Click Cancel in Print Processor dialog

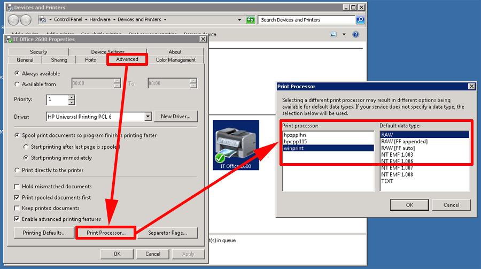tap(451, 205)
